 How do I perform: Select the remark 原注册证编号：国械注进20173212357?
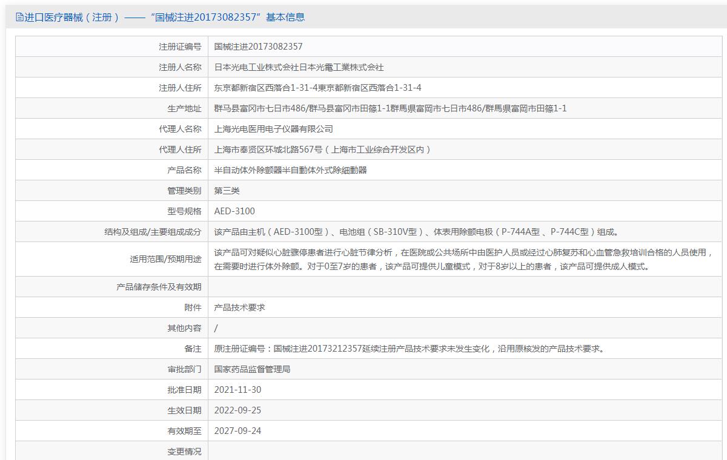[x=288, y=349]
